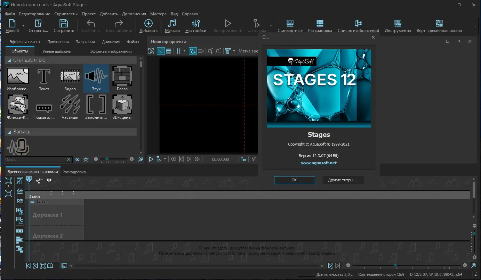Toggle the grid display in project monitor
The image size is (481, 280).
(178, 51)
